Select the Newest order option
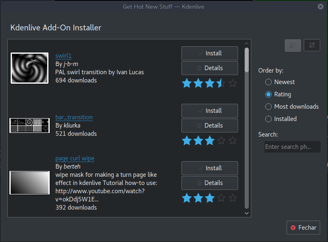The width and height of the screenshot is (328, 242). (268, 82)
